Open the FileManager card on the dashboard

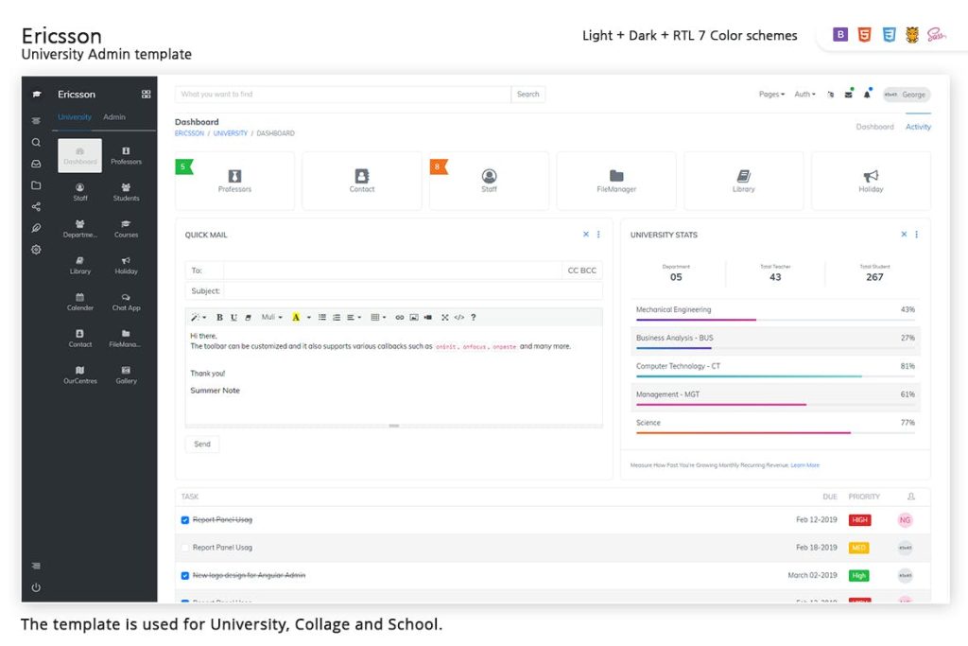click(x=616, y=180)
